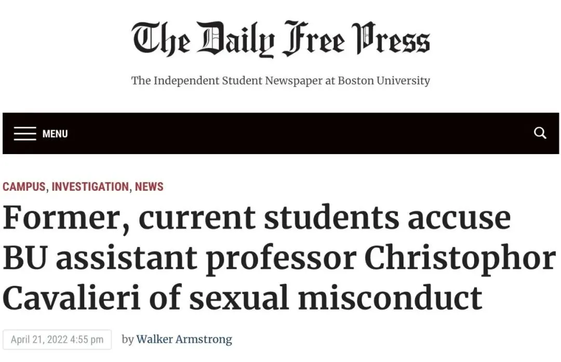Image resolution: width=561 pixels, height=362 pixels.
Task: Open the hamburger menu icon
Action: point(24,134)
